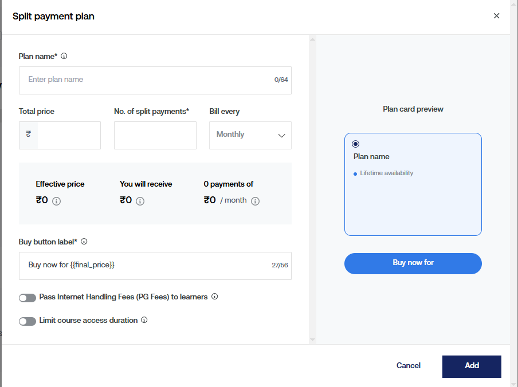Close the Split payment plan dialog
The image size is (518, 387).
click(496, 16)
